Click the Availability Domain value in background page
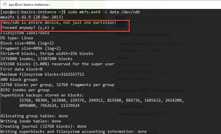This screenshot has width=221, height=134. point(167,44)
